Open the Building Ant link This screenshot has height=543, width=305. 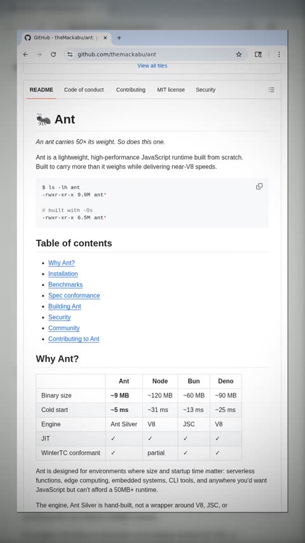pos(65,306)
